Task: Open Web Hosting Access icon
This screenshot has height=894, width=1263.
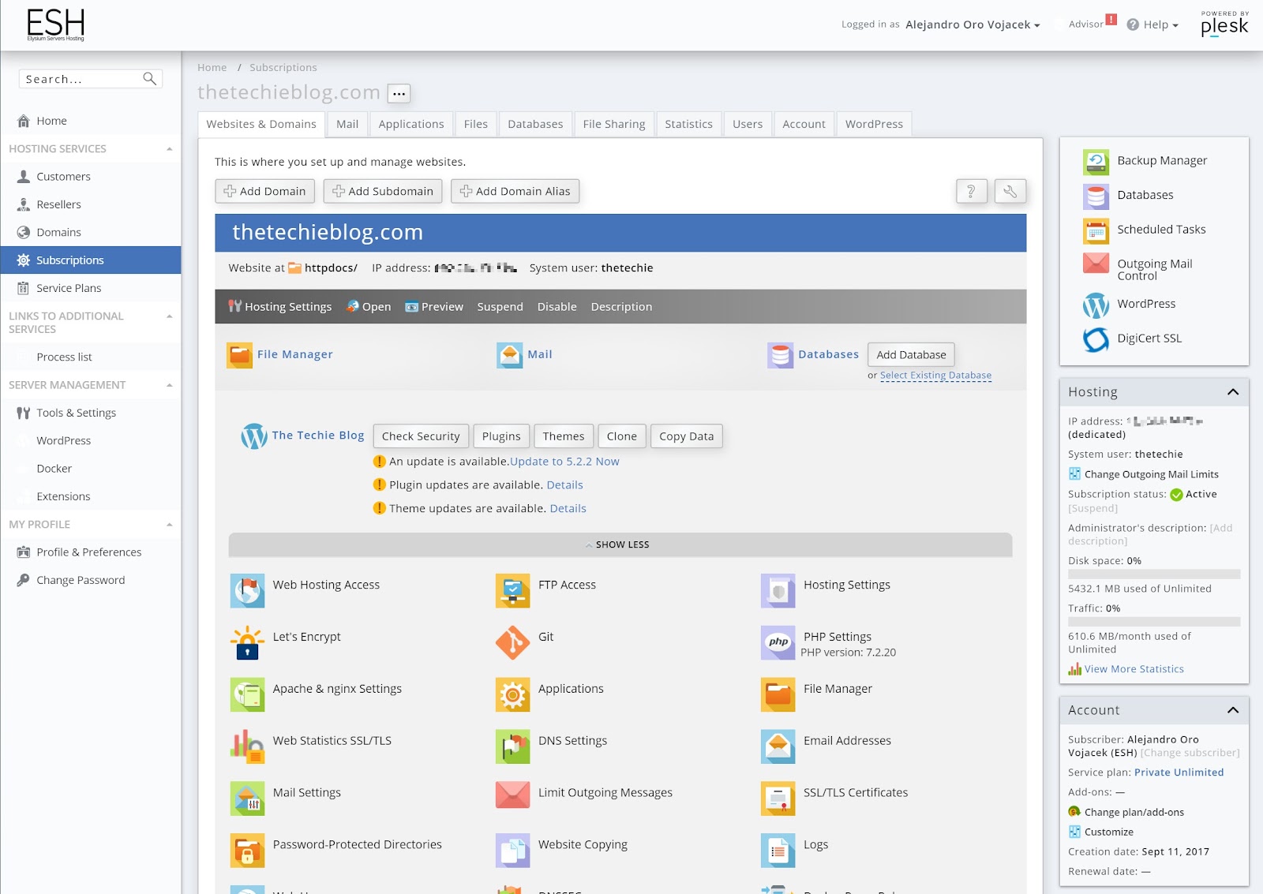Action: coord(247,590)
